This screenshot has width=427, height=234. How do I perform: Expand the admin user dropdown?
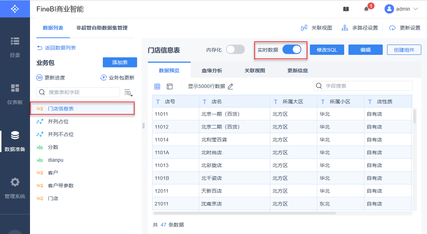point(415,9)
